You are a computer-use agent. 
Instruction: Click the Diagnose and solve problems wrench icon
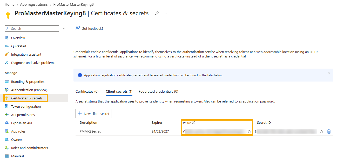pos(6,63)
